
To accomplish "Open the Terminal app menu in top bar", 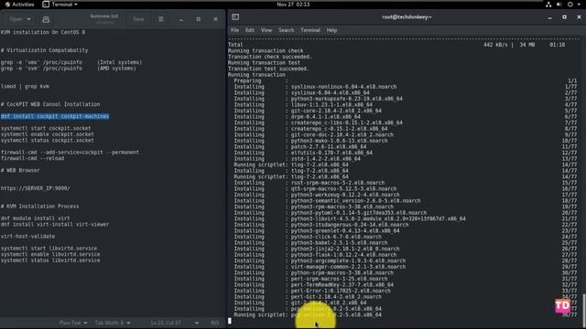I will [60, 5].
